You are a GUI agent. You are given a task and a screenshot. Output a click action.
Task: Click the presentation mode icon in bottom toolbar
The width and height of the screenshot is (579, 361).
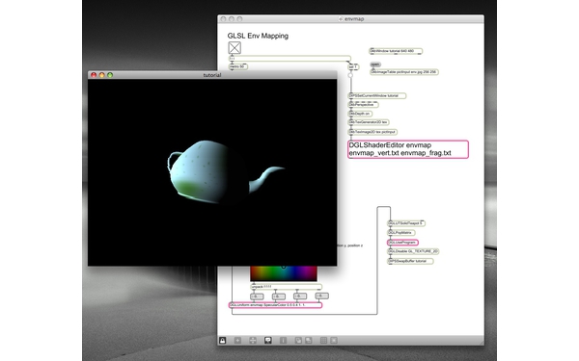268,341
